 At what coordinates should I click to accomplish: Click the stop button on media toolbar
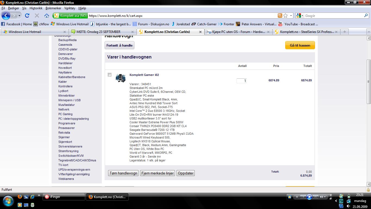coord(297,197)
